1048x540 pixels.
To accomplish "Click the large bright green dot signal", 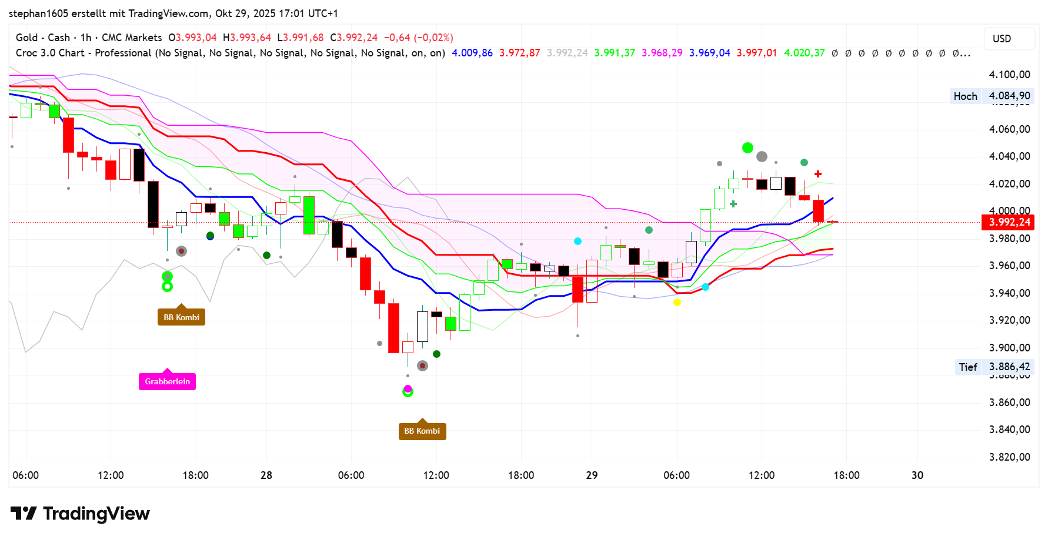I will click(747, 147).
